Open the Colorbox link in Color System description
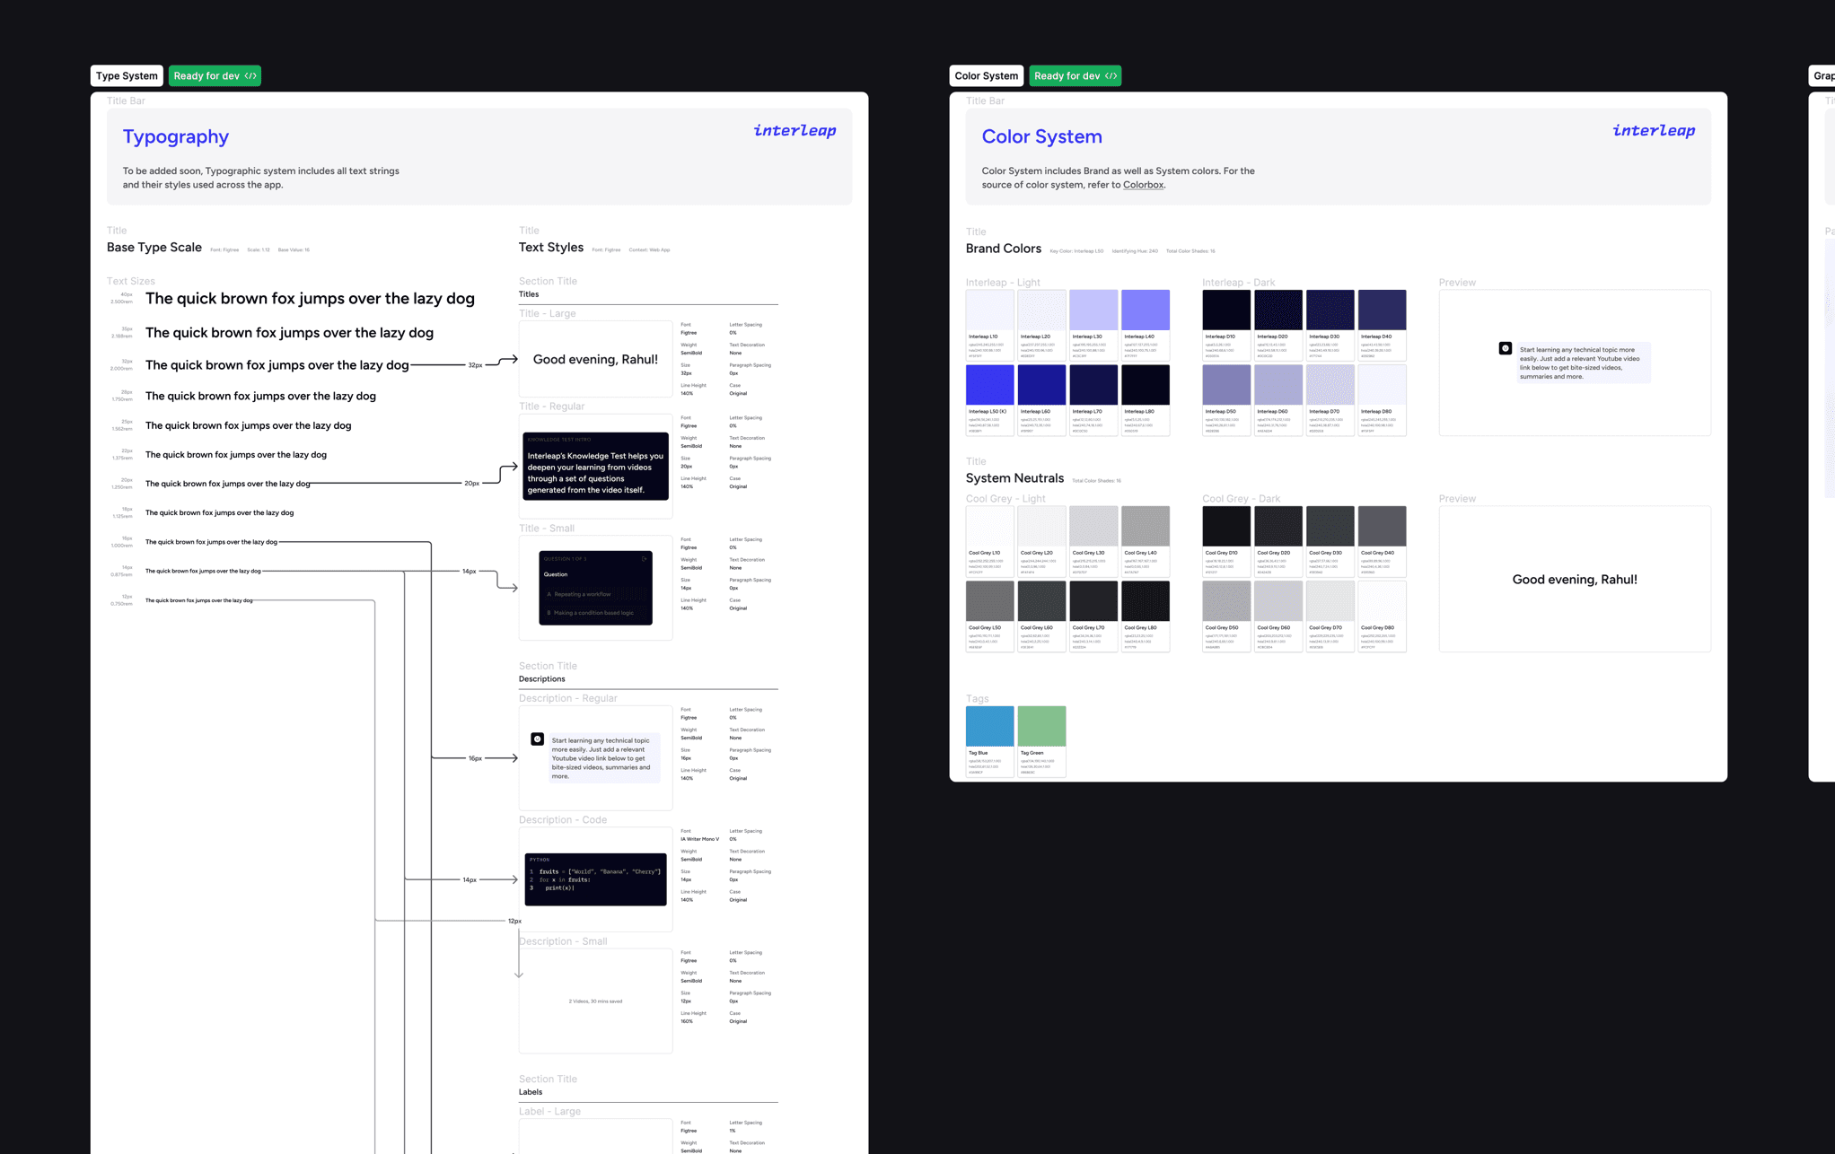 [x=1143, y=185]
